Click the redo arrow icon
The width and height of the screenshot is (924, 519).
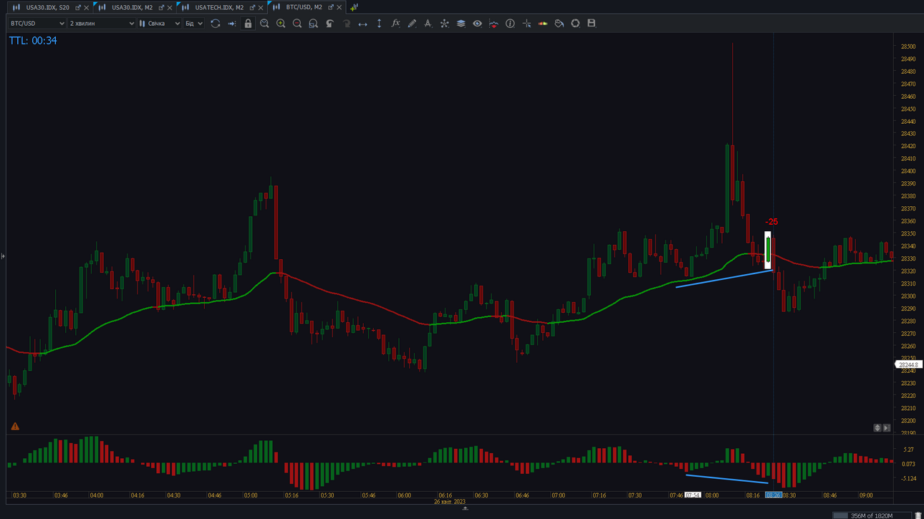pos(346,24)
